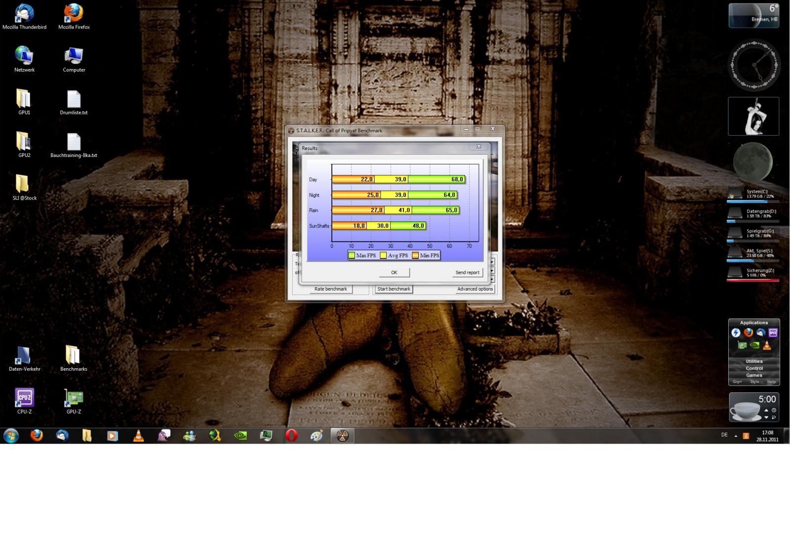This screenshot has height=533, width=790.
Task: Open Windows Live Messenger from the taskbar
Action: pos(189,436)
